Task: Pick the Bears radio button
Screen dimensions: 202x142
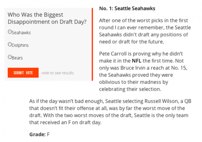Action: click(10, 57)
